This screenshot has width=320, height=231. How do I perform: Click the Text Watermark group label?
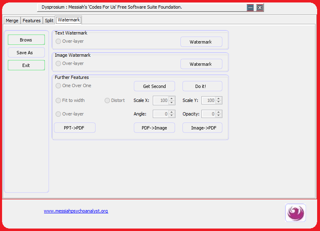pyautogui.click(x=71, y=33)
